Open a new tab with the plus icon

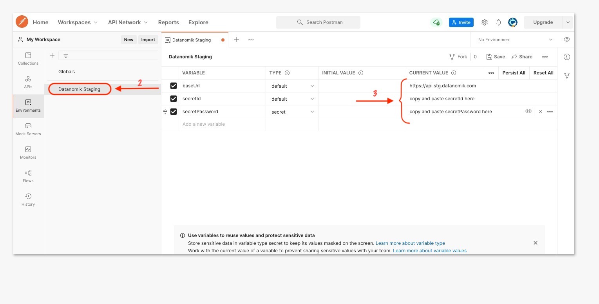(237, 40)
